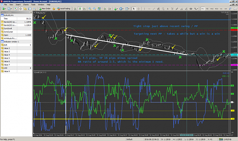Screen dimensions: 238x141
Task: Open the Navigator panel icon
Action: [x=25, y=9]
